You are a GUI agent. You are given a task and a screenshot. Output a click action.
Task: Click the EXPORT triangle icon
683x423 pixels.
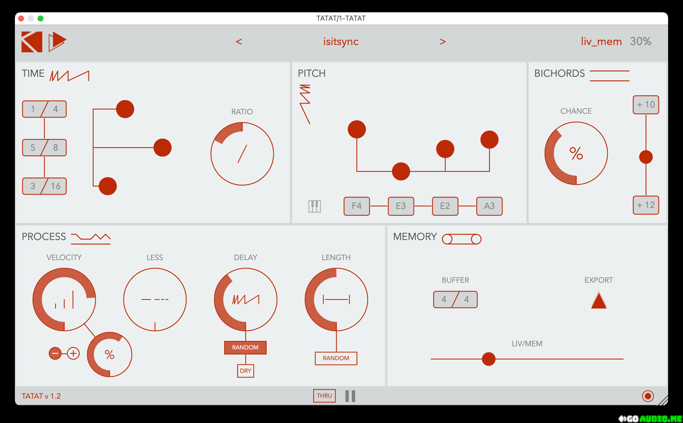(x=599, y=300)
